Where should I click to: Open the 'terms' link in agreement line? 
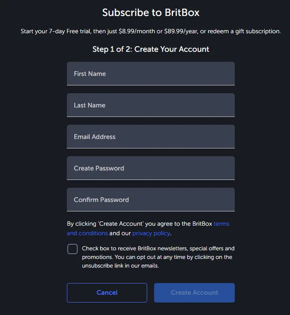(x=221, y=224)
